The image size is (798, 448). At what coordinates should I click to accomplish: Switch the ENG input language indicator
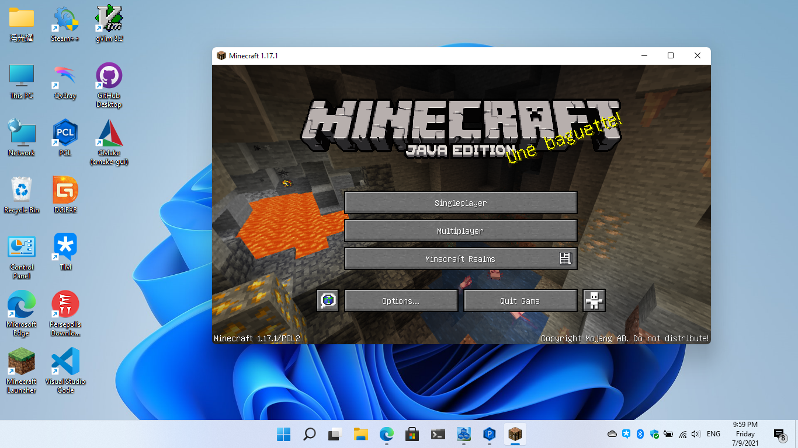pos(713,434)
